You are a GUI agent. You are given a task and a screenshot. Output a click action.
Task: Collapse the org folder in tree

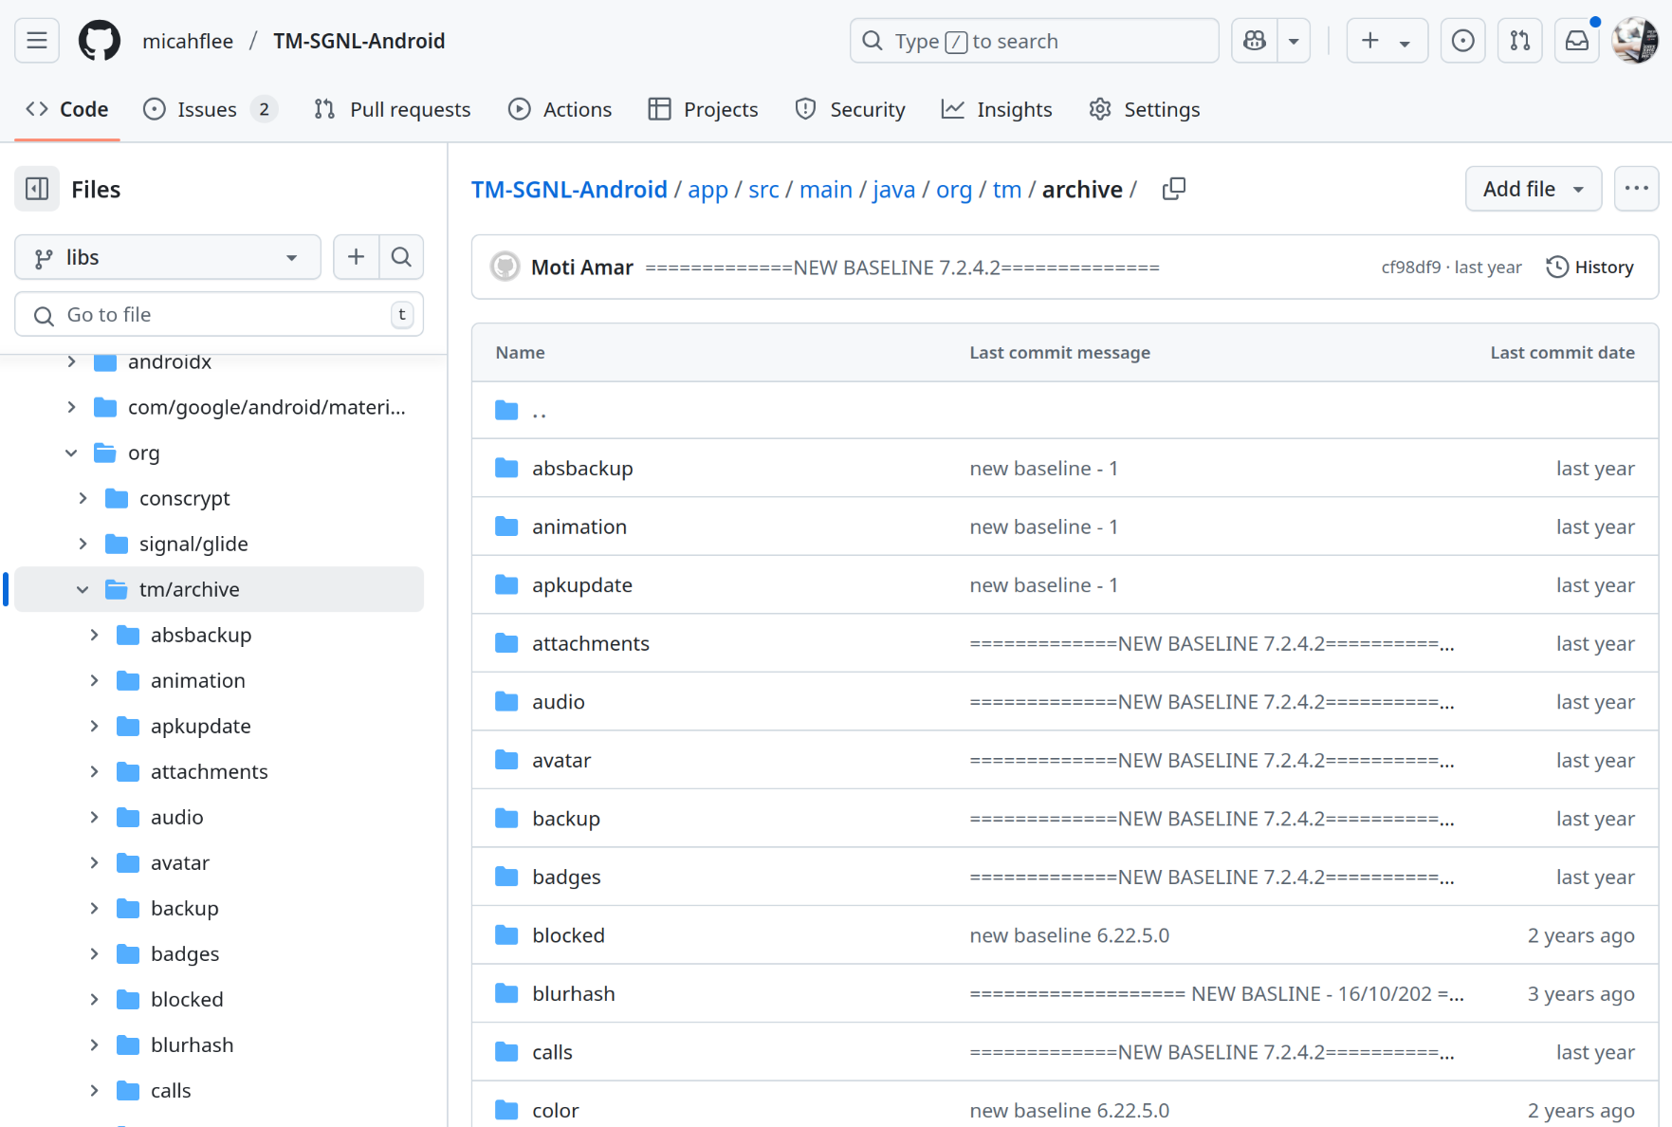[x=71, y=453]
